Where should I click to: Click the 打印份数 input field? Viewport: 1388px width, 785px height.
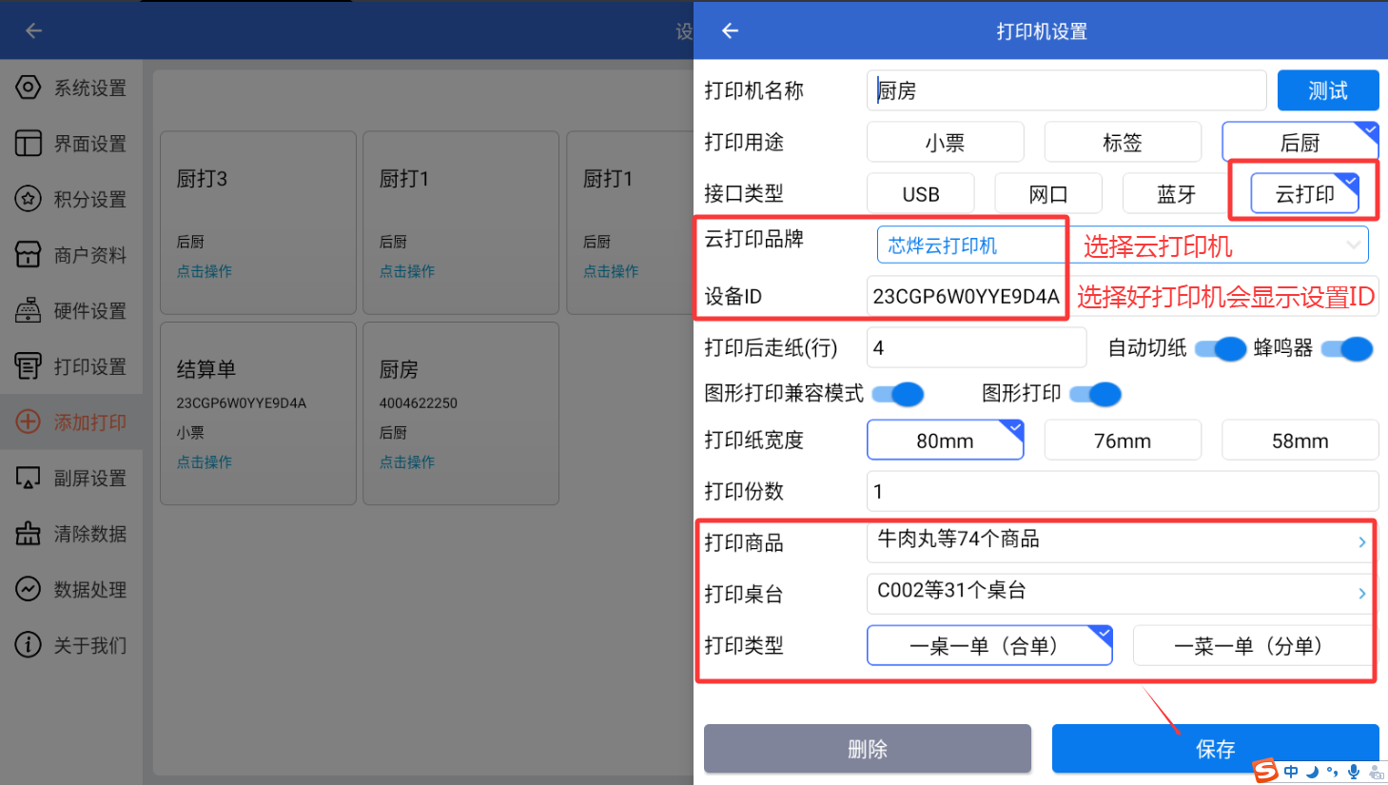pos(1123,492)
